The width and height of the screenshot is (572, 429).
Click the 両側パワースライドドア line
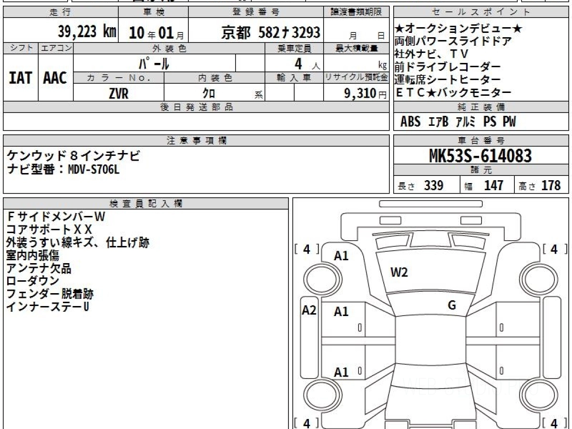point(453,41)
